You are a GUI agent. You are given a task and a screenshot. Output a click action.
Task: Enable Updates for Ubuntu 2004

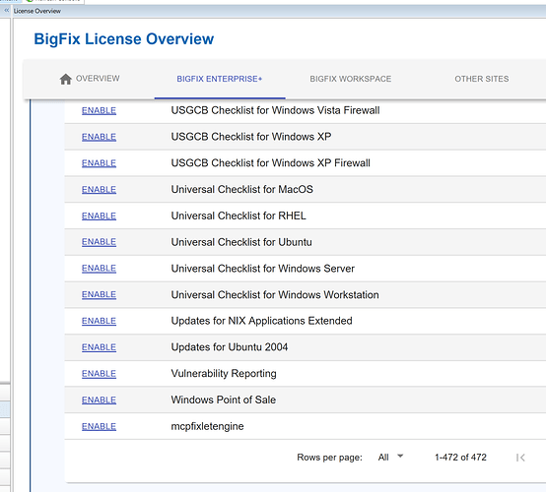point(99,347)
